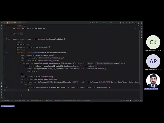Screen dimensions: 164x123
Task: Open the Medium Phone device dropdown
Action: [x=95, y=23]
